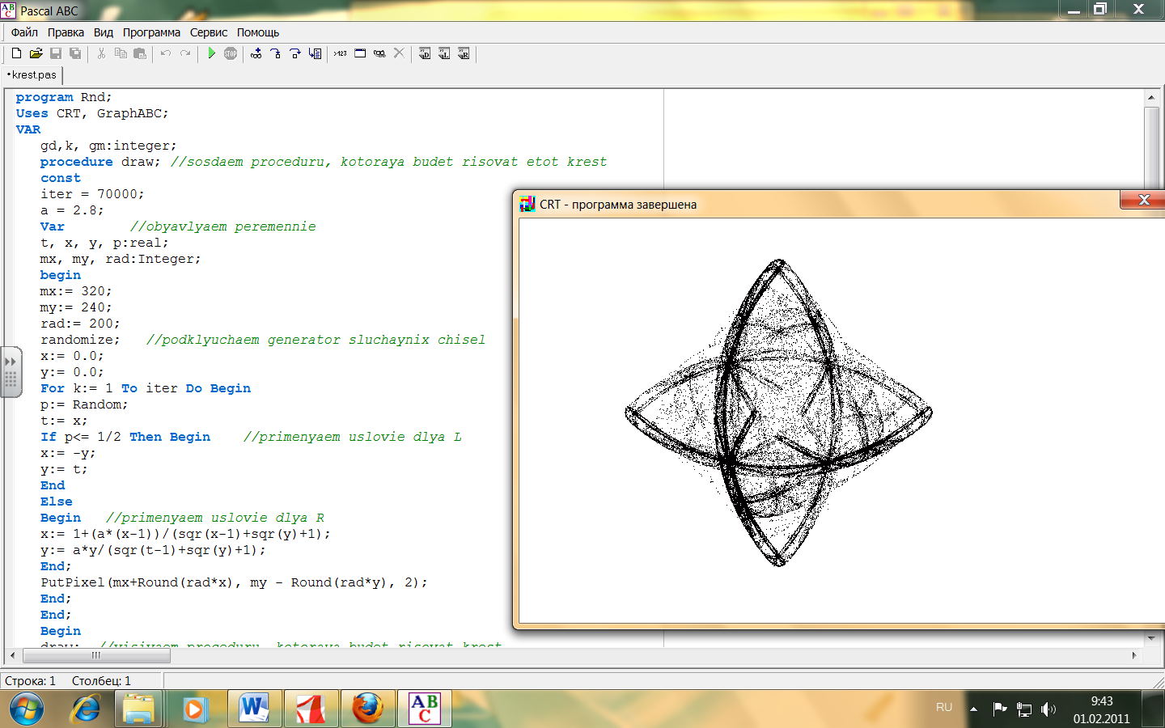Image resolution: width=1165 pixels, height=728 pixels.
Task: Select the krest.pas tab
Action: (33, 74)
